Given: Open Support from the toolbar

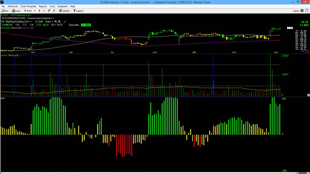Looking at the screenshot, I should tap(78, 11).
